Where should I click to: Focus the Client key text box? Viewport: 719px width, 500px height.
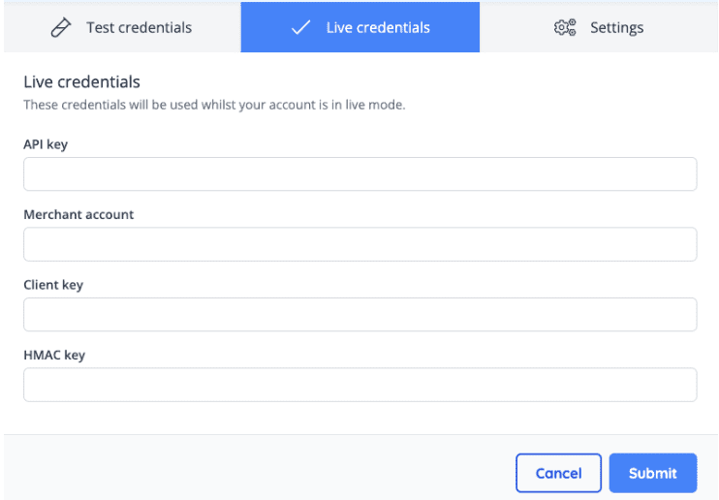pos(359,314)
